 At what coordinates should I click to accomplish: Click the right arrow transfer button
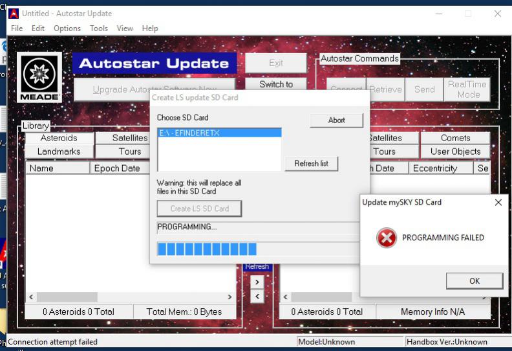click(257, 282)
